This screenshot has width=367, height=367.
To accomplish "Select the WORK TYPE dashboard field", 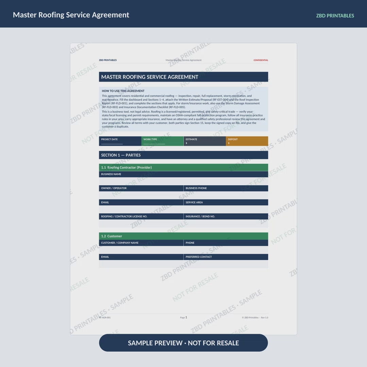I will pos(162,141).
